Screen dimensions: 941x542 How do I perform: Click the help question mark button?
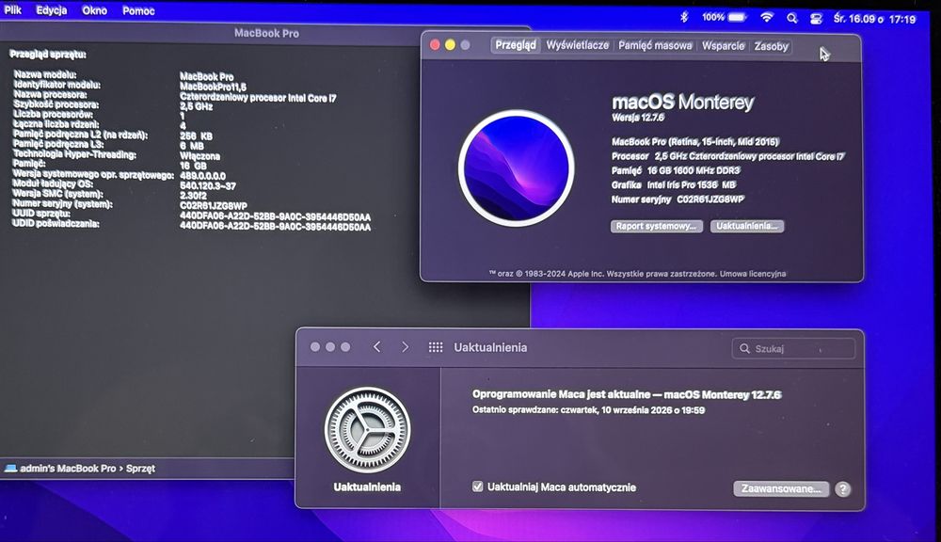(842, 489)
